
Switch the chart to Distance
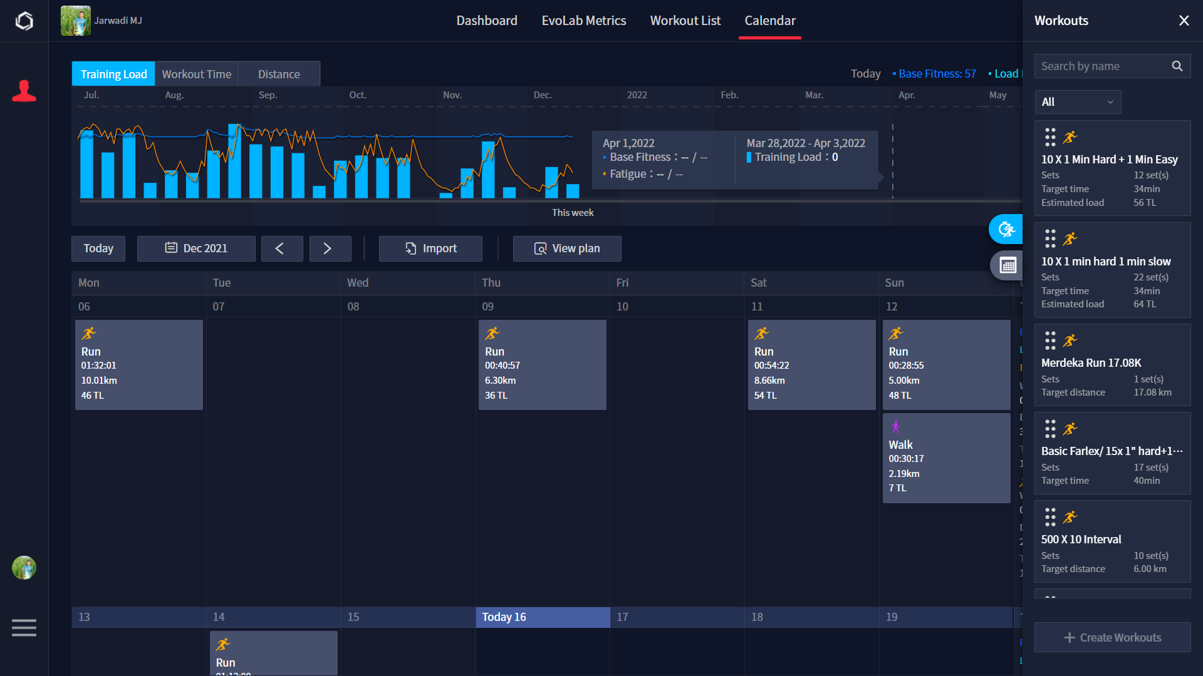(x=279, y=74)
